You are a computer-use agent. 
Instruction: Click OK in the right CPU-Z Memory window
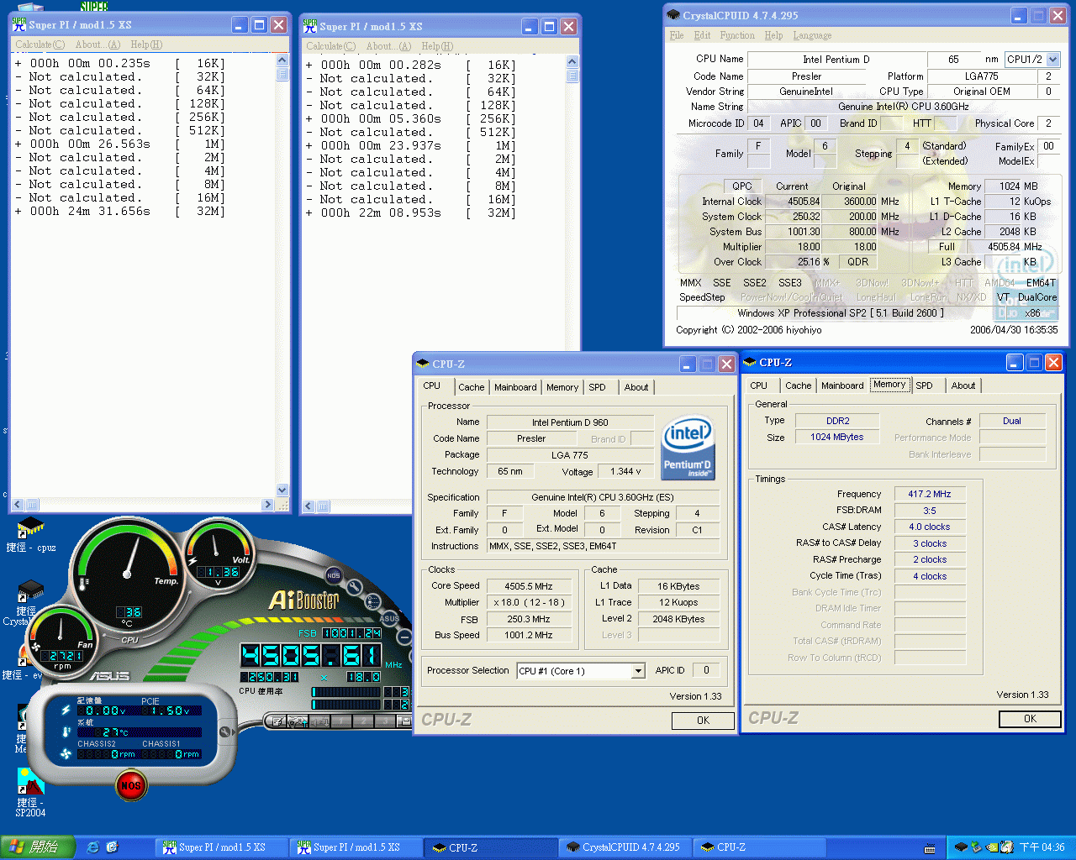click(1030, 719)
